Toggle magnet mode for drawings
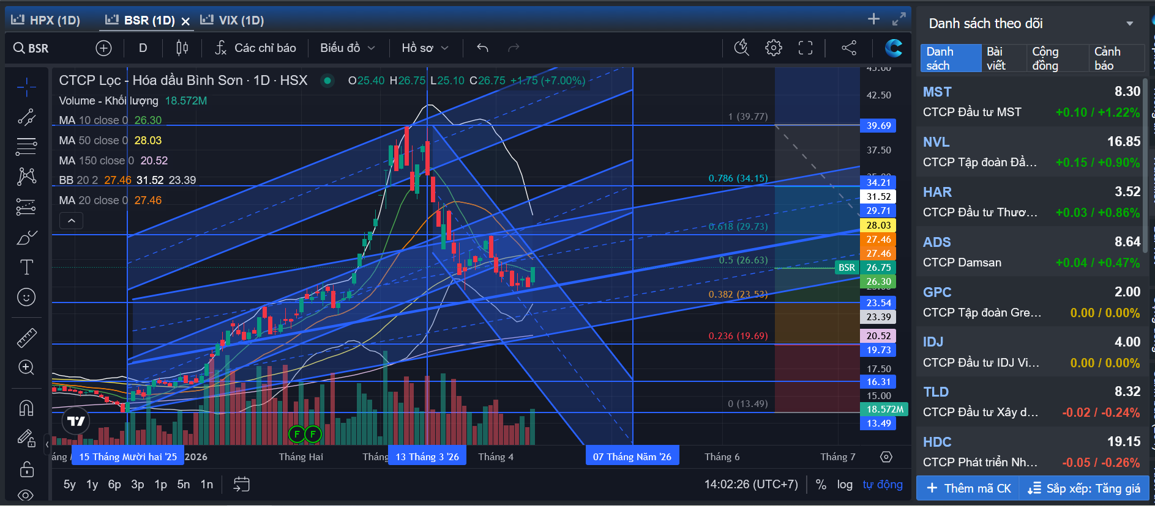Screen dimensions: 1155x506 26,408
